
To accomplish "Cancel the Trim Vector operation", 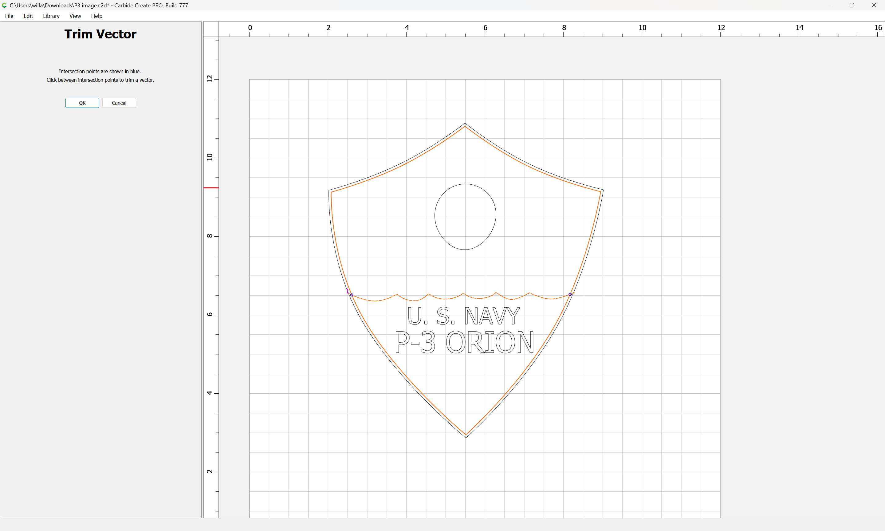I will click(x=119, y=103).
